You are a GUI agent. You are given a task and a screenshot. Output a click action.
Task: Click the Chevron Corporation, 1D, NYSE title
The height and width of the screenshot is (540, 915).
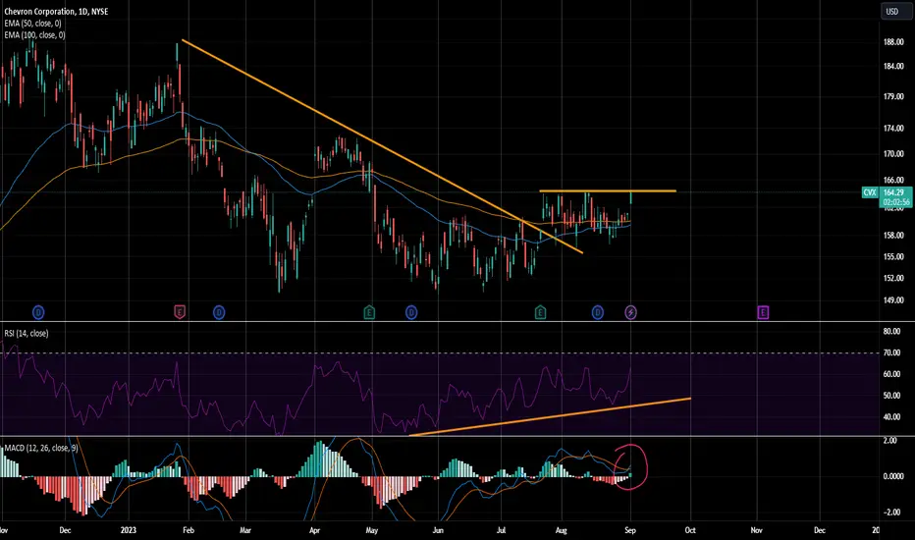coord(56,12)
